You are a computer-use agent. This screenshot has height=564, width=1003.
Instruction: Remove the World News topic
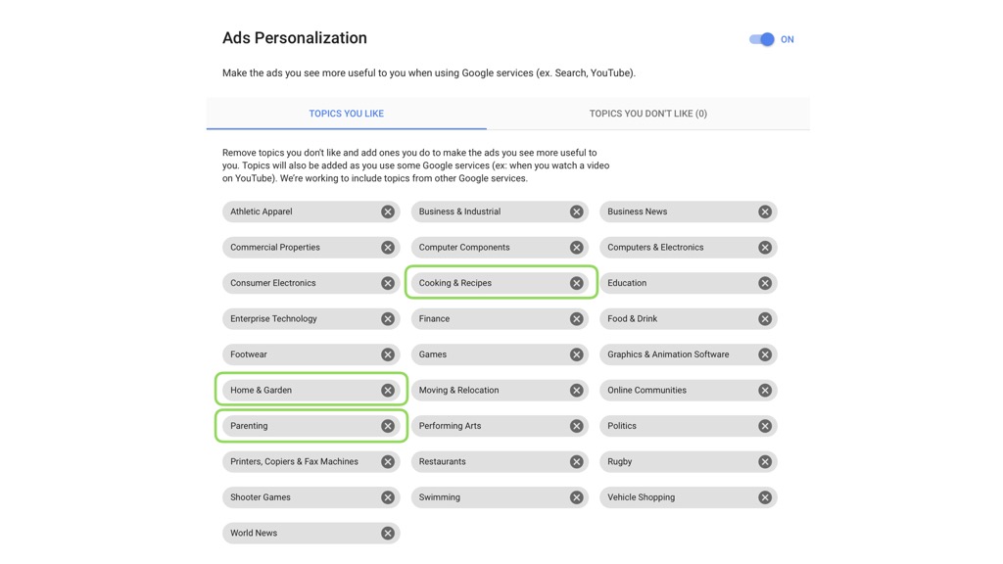tap(388, 534)
